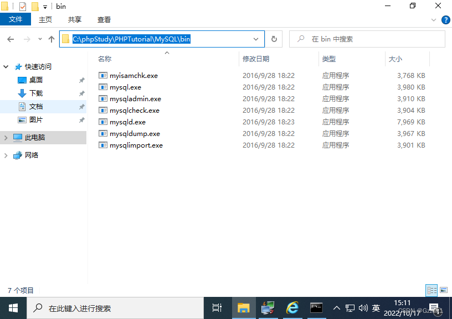
Task: Click the pin icon beside 下载
Action: pos(82,93)
